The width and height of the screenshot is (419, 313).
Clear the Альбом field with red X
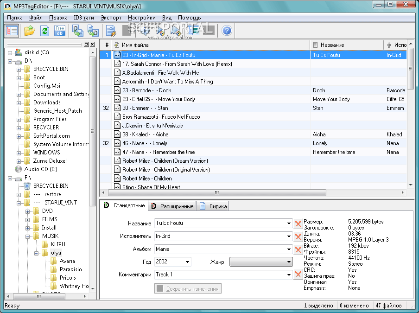(x=298, y=249)
